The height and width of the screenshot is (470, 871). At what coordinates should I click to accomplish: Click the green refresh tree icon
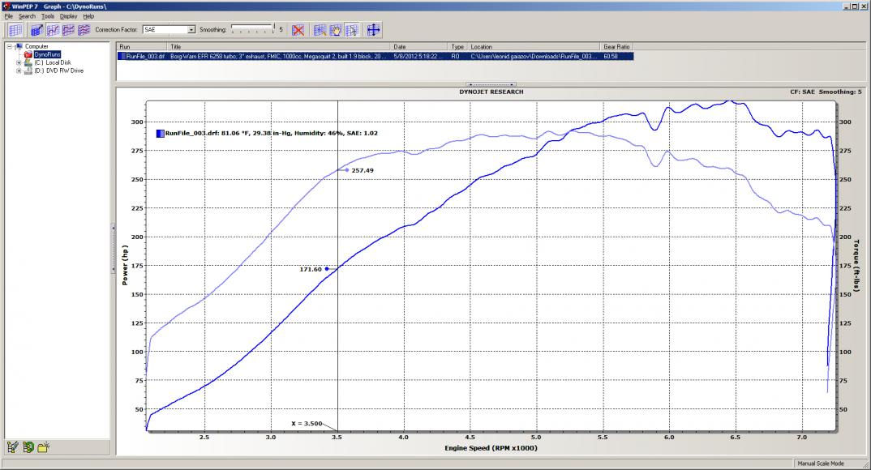[28, 446]
